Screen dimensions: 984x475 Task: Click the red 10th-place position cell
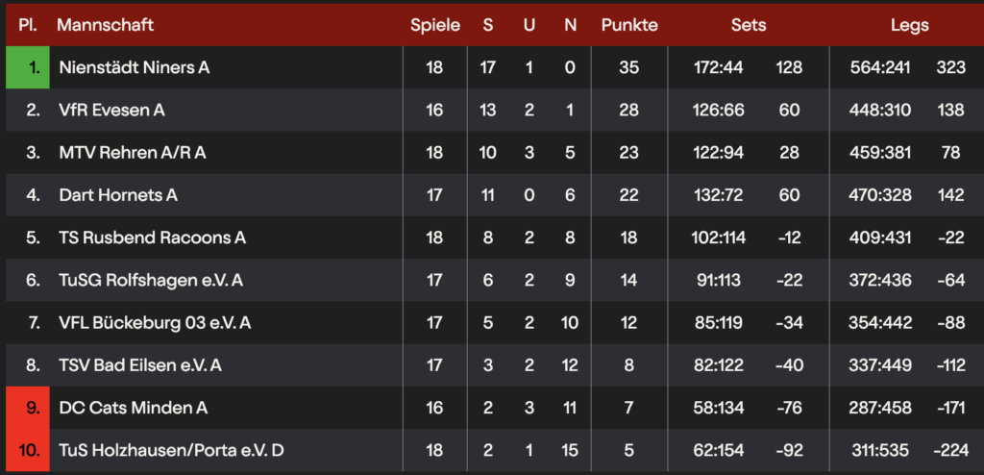click(x=28, y=451)
